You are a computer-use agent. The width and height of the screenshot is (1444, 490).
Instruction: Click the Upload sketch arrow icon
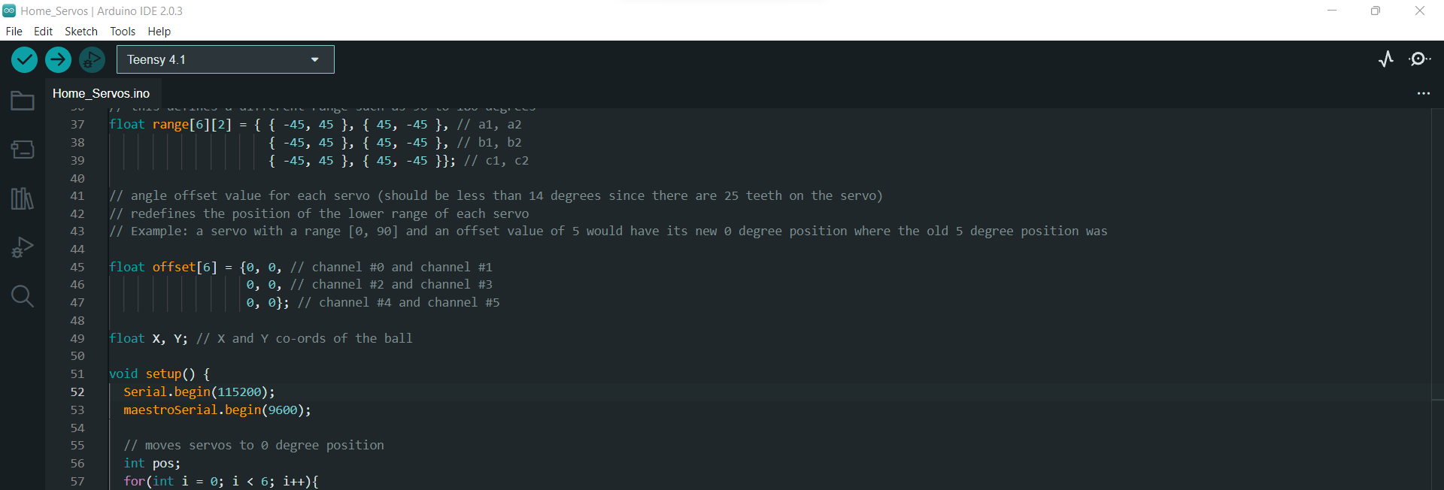pyautogui.click(x=58, y=59)
